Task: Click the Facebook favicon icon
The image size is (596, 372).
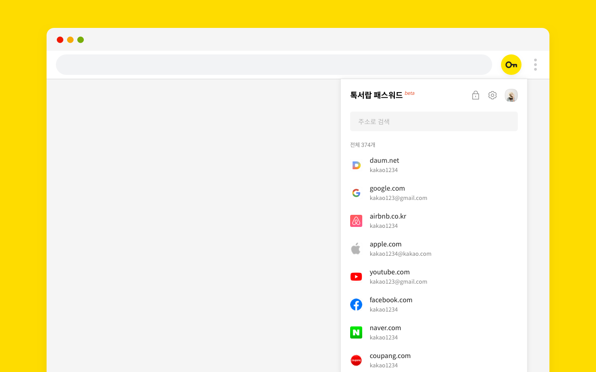Action: (356, 304)
